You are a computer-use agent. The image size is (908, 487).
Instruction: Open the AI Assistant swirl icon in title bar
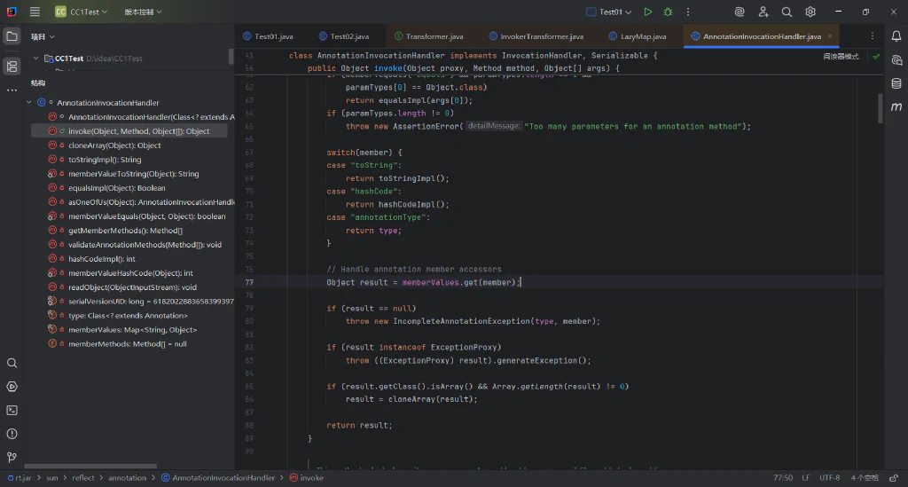click(740, 12)
